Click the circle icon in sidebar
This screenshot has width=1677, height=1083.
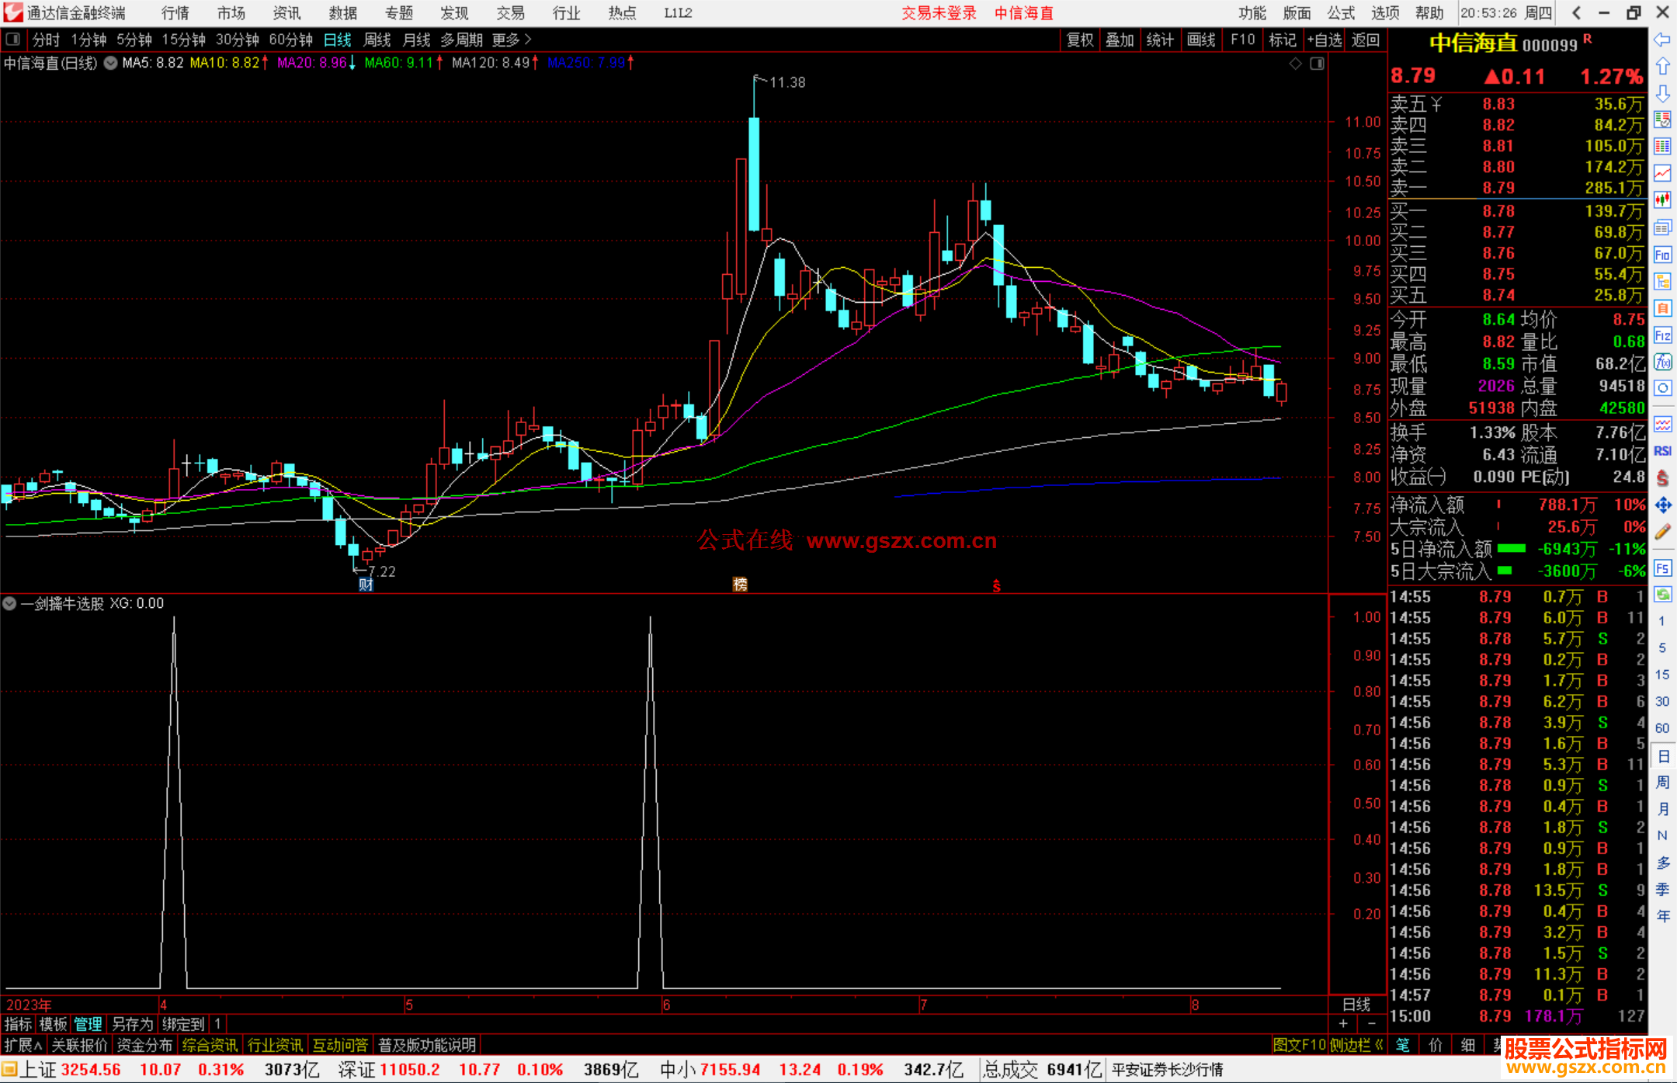tap(1662, 388)
